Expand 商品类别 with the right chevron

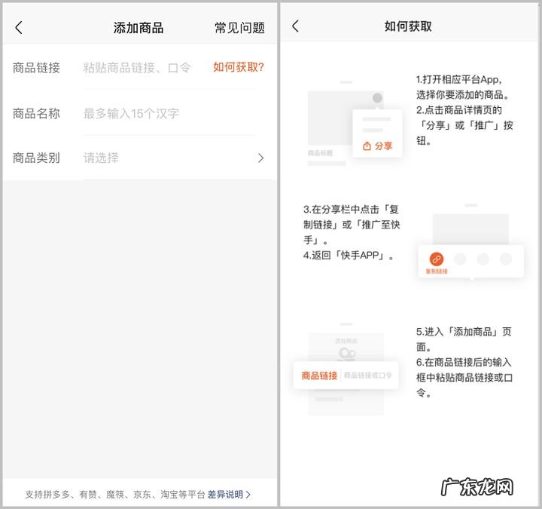coord(261,158)
